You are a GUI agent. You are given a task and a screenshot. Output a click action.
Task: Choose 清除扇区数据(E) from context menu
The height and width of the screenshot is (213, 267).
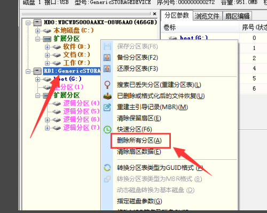click(139, 152)
